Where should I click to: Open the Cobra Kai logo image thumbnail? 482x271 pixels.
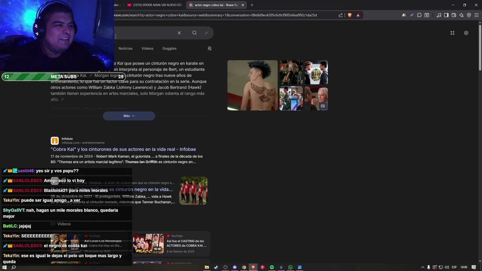tap(316, 72)
